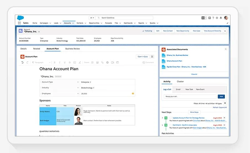
Task: Select the Email activity tab
Action: 178,89
